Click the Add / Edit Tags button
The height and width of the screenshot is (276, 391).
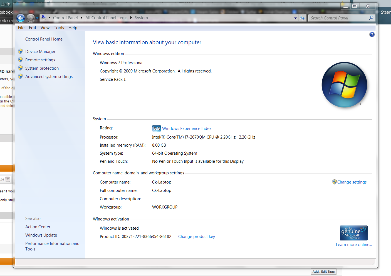point(324,272)
